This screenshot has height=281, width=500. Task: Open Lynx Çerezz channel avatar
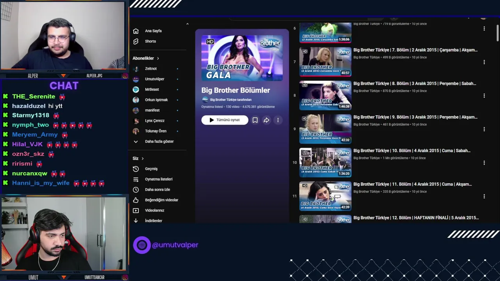[x=136, y=121]
